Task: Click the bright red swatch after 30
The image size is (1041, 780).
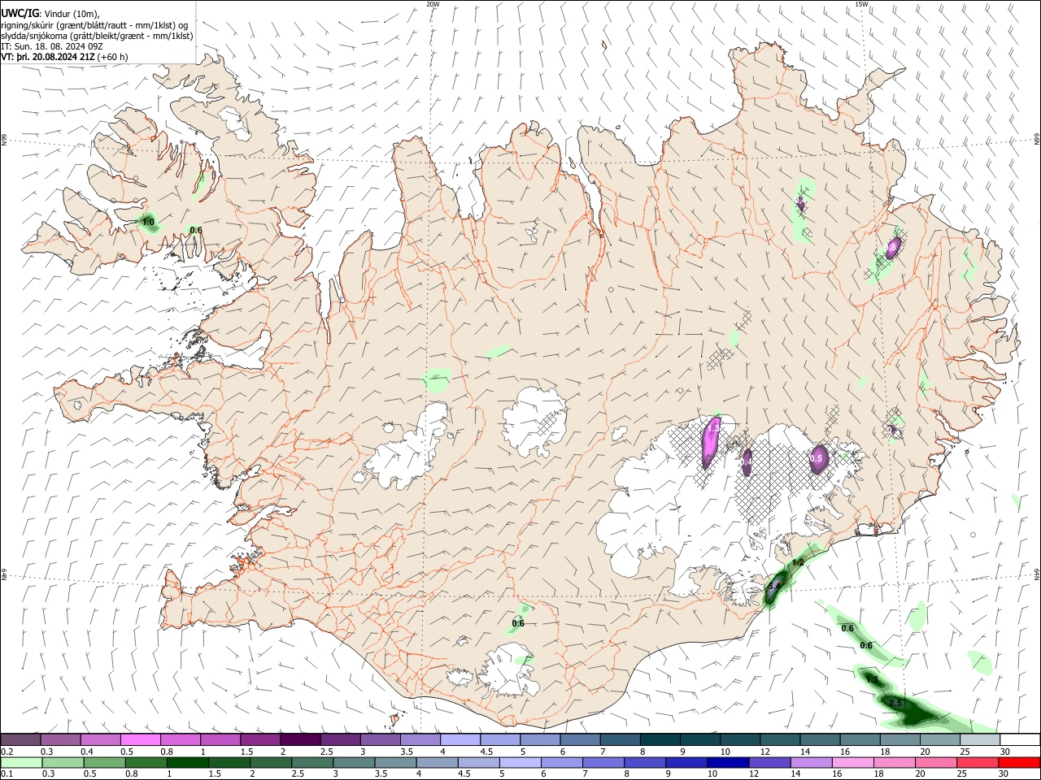Action: [1019, 763]
